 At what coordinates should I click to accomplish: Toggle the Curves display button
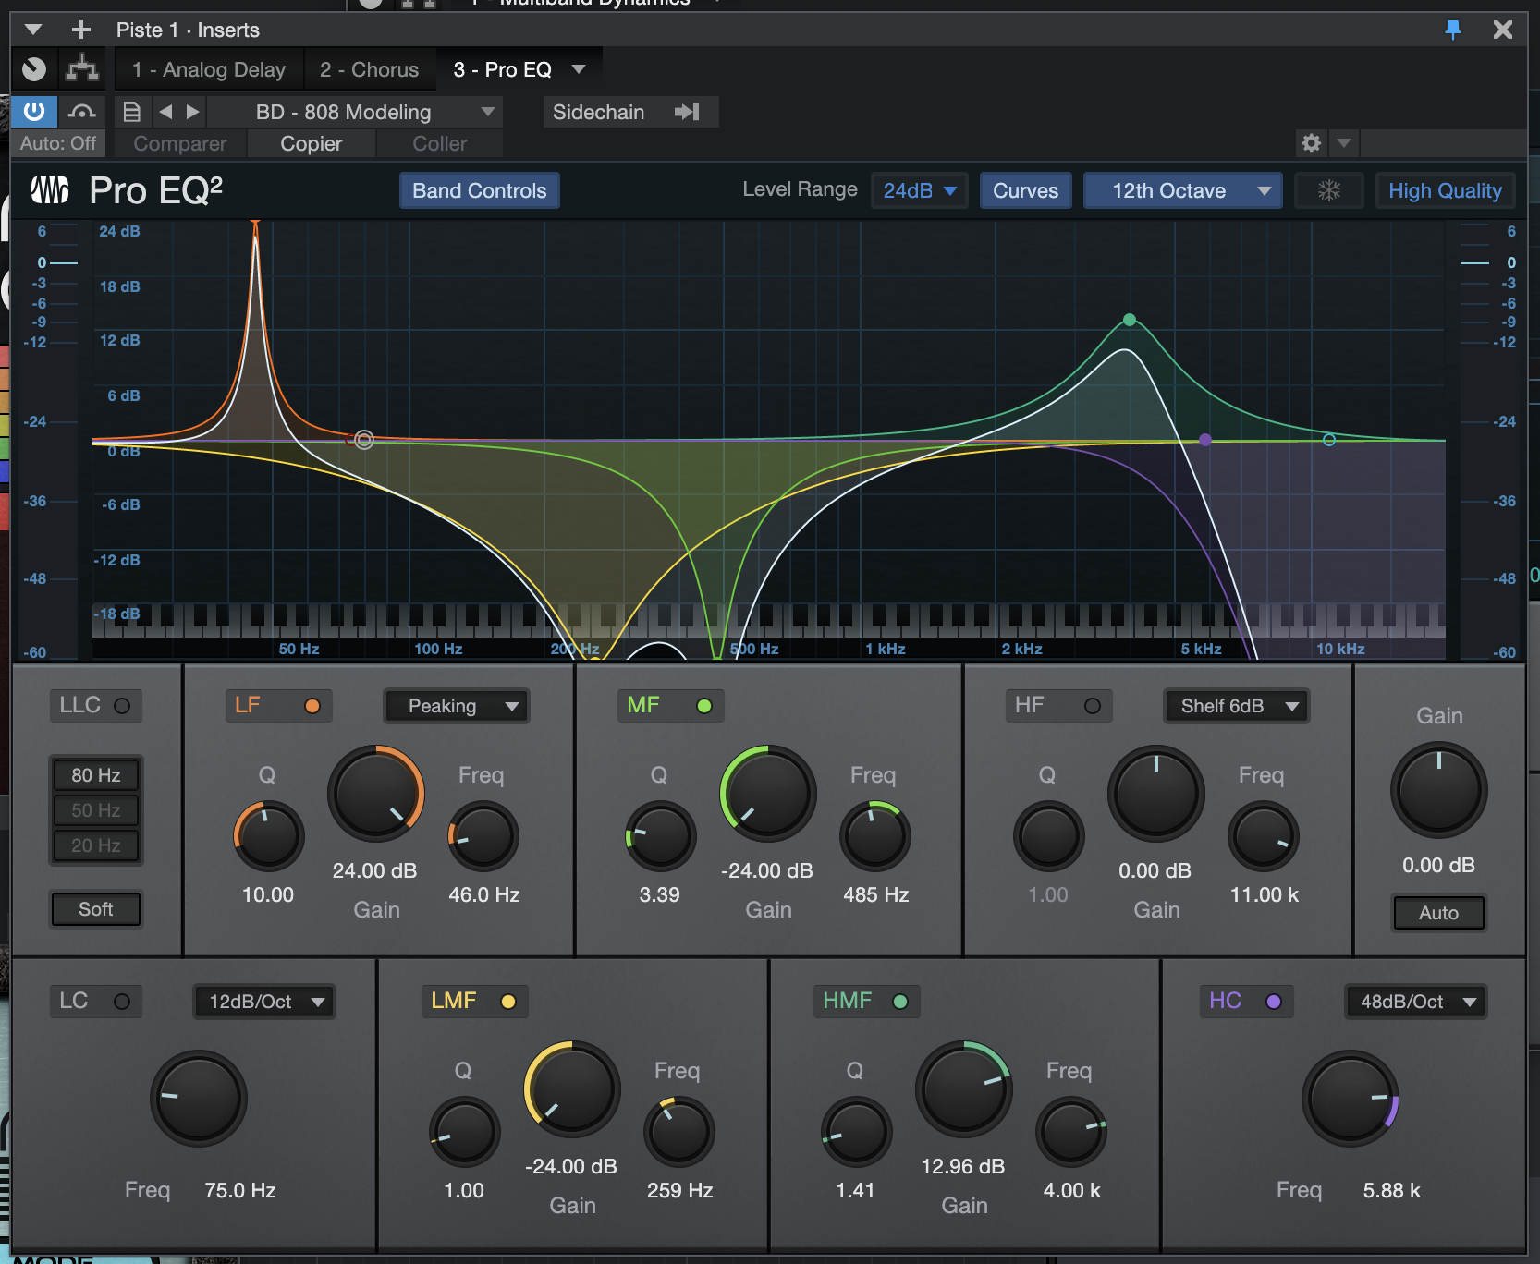point(1025,190)
